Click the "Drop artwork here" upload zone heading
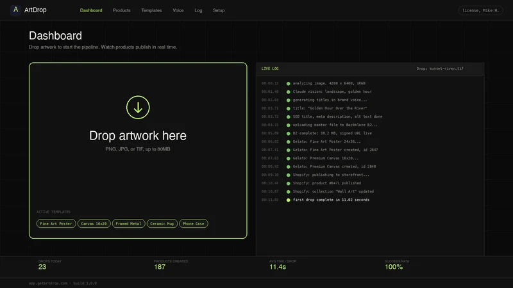 [x=138, y=136]
